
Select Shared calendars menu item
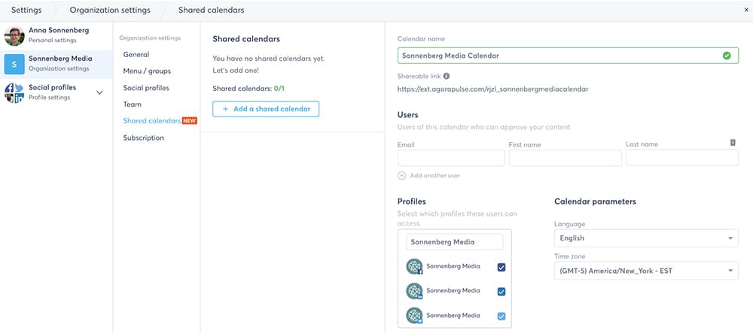(x=152, y=121)
